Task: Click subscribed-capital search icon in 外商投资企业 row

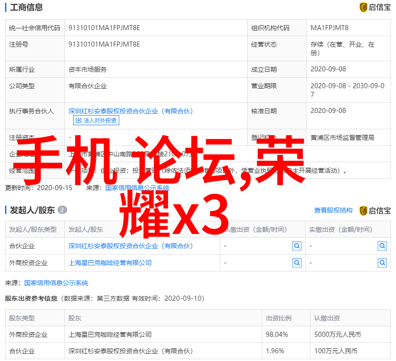Action: [297, 263]
